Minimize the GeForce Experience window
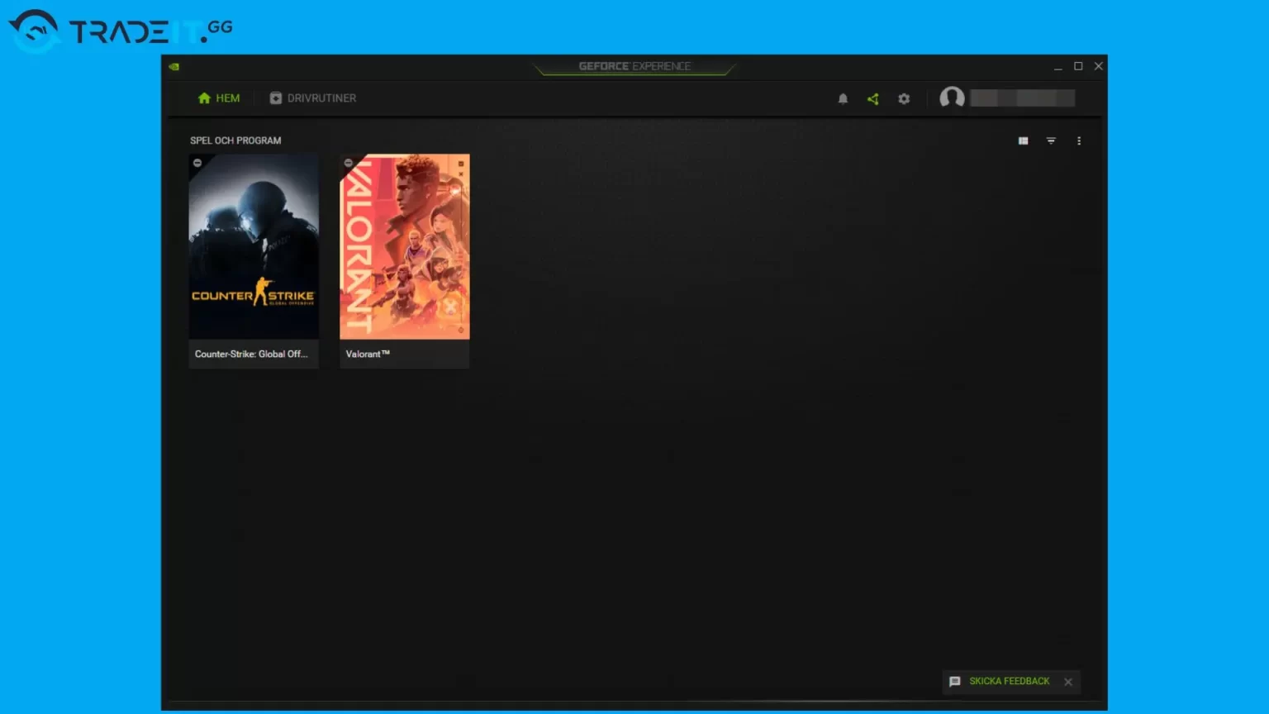Viewport: 1269px width, 714px height. pos(1057,67)
